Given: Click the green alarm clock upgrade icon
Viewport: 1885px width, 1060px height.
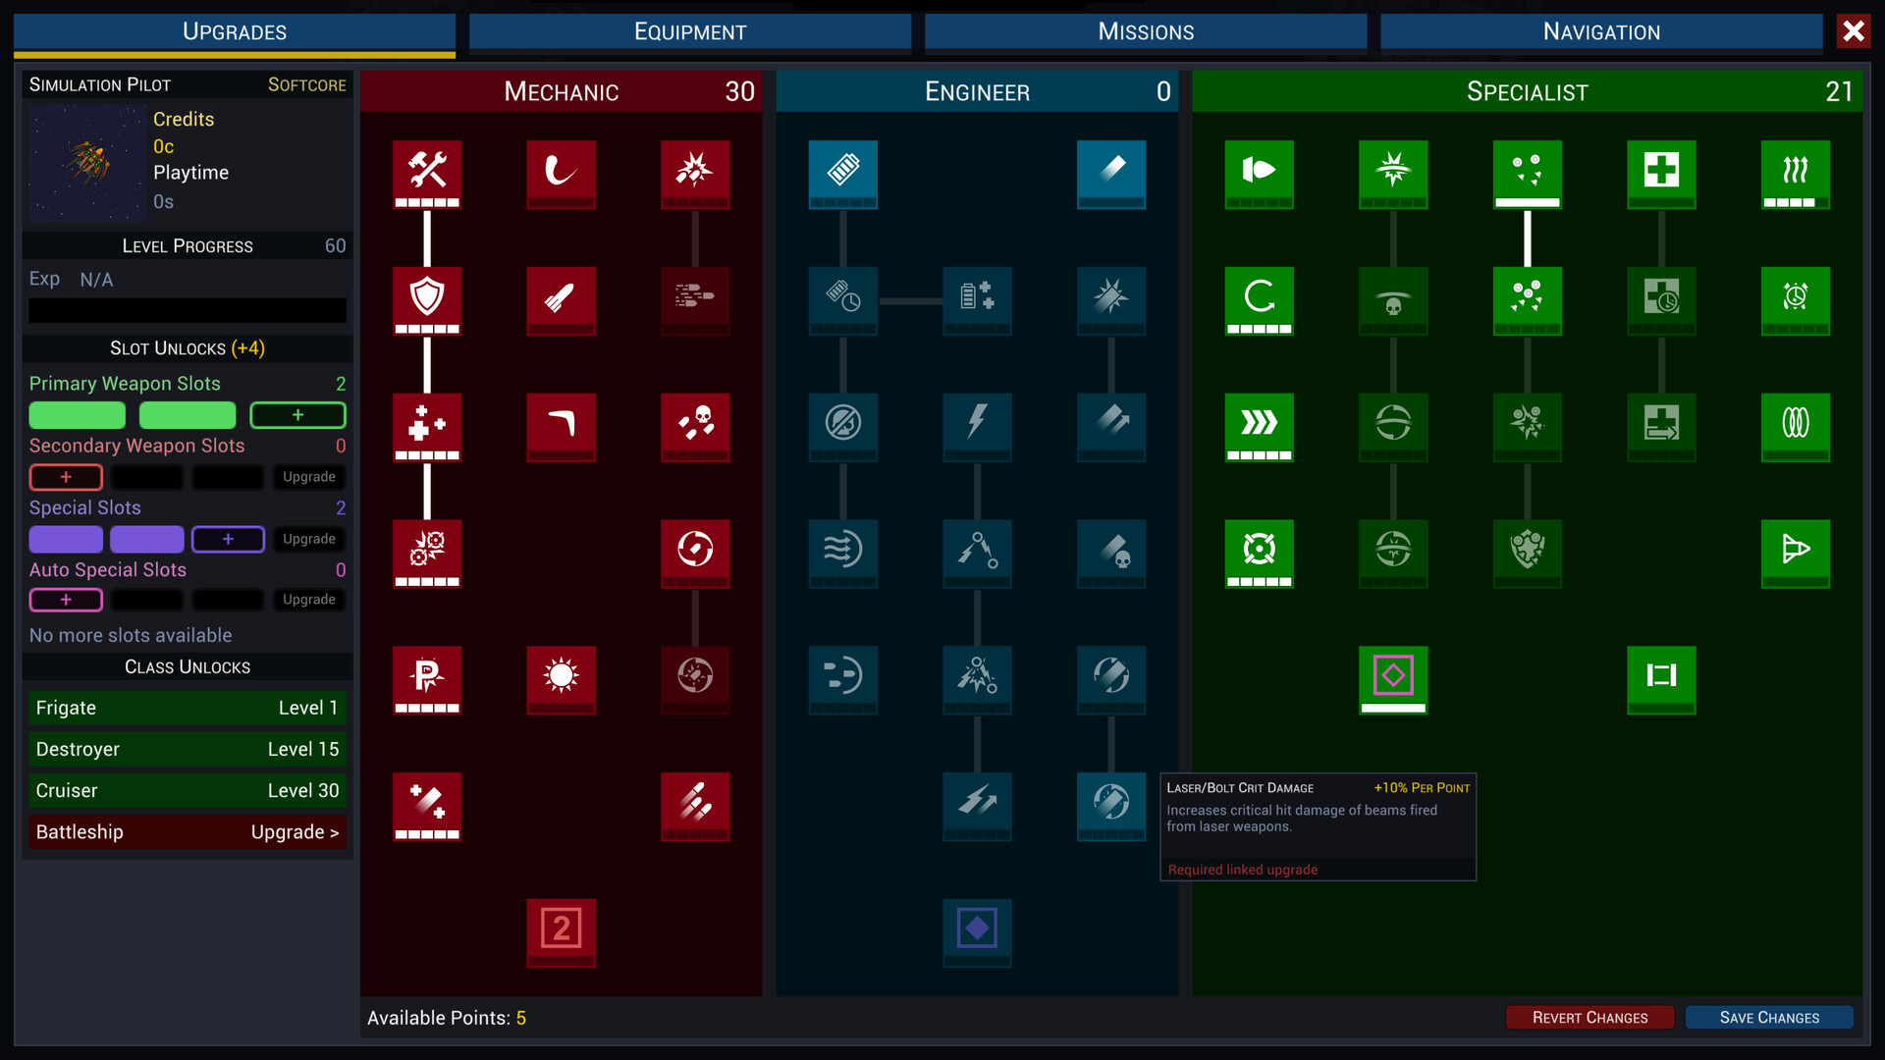Looking at the screenshot, I should tap(1795, 297).
